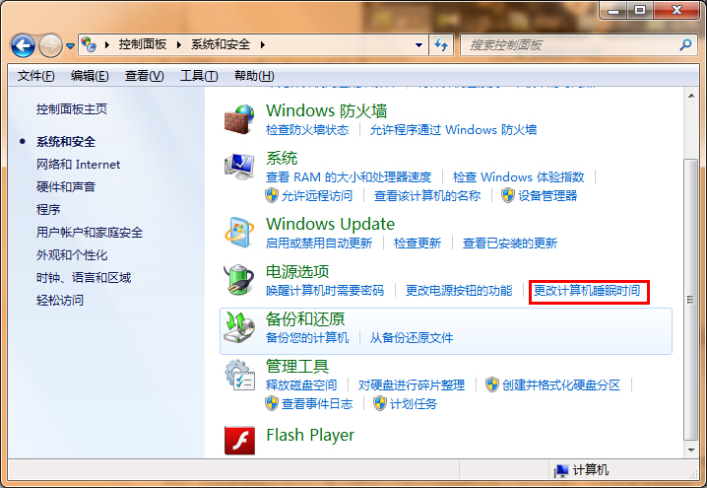Click the 更改计算机睡眠时间 link

click(588, 291)
